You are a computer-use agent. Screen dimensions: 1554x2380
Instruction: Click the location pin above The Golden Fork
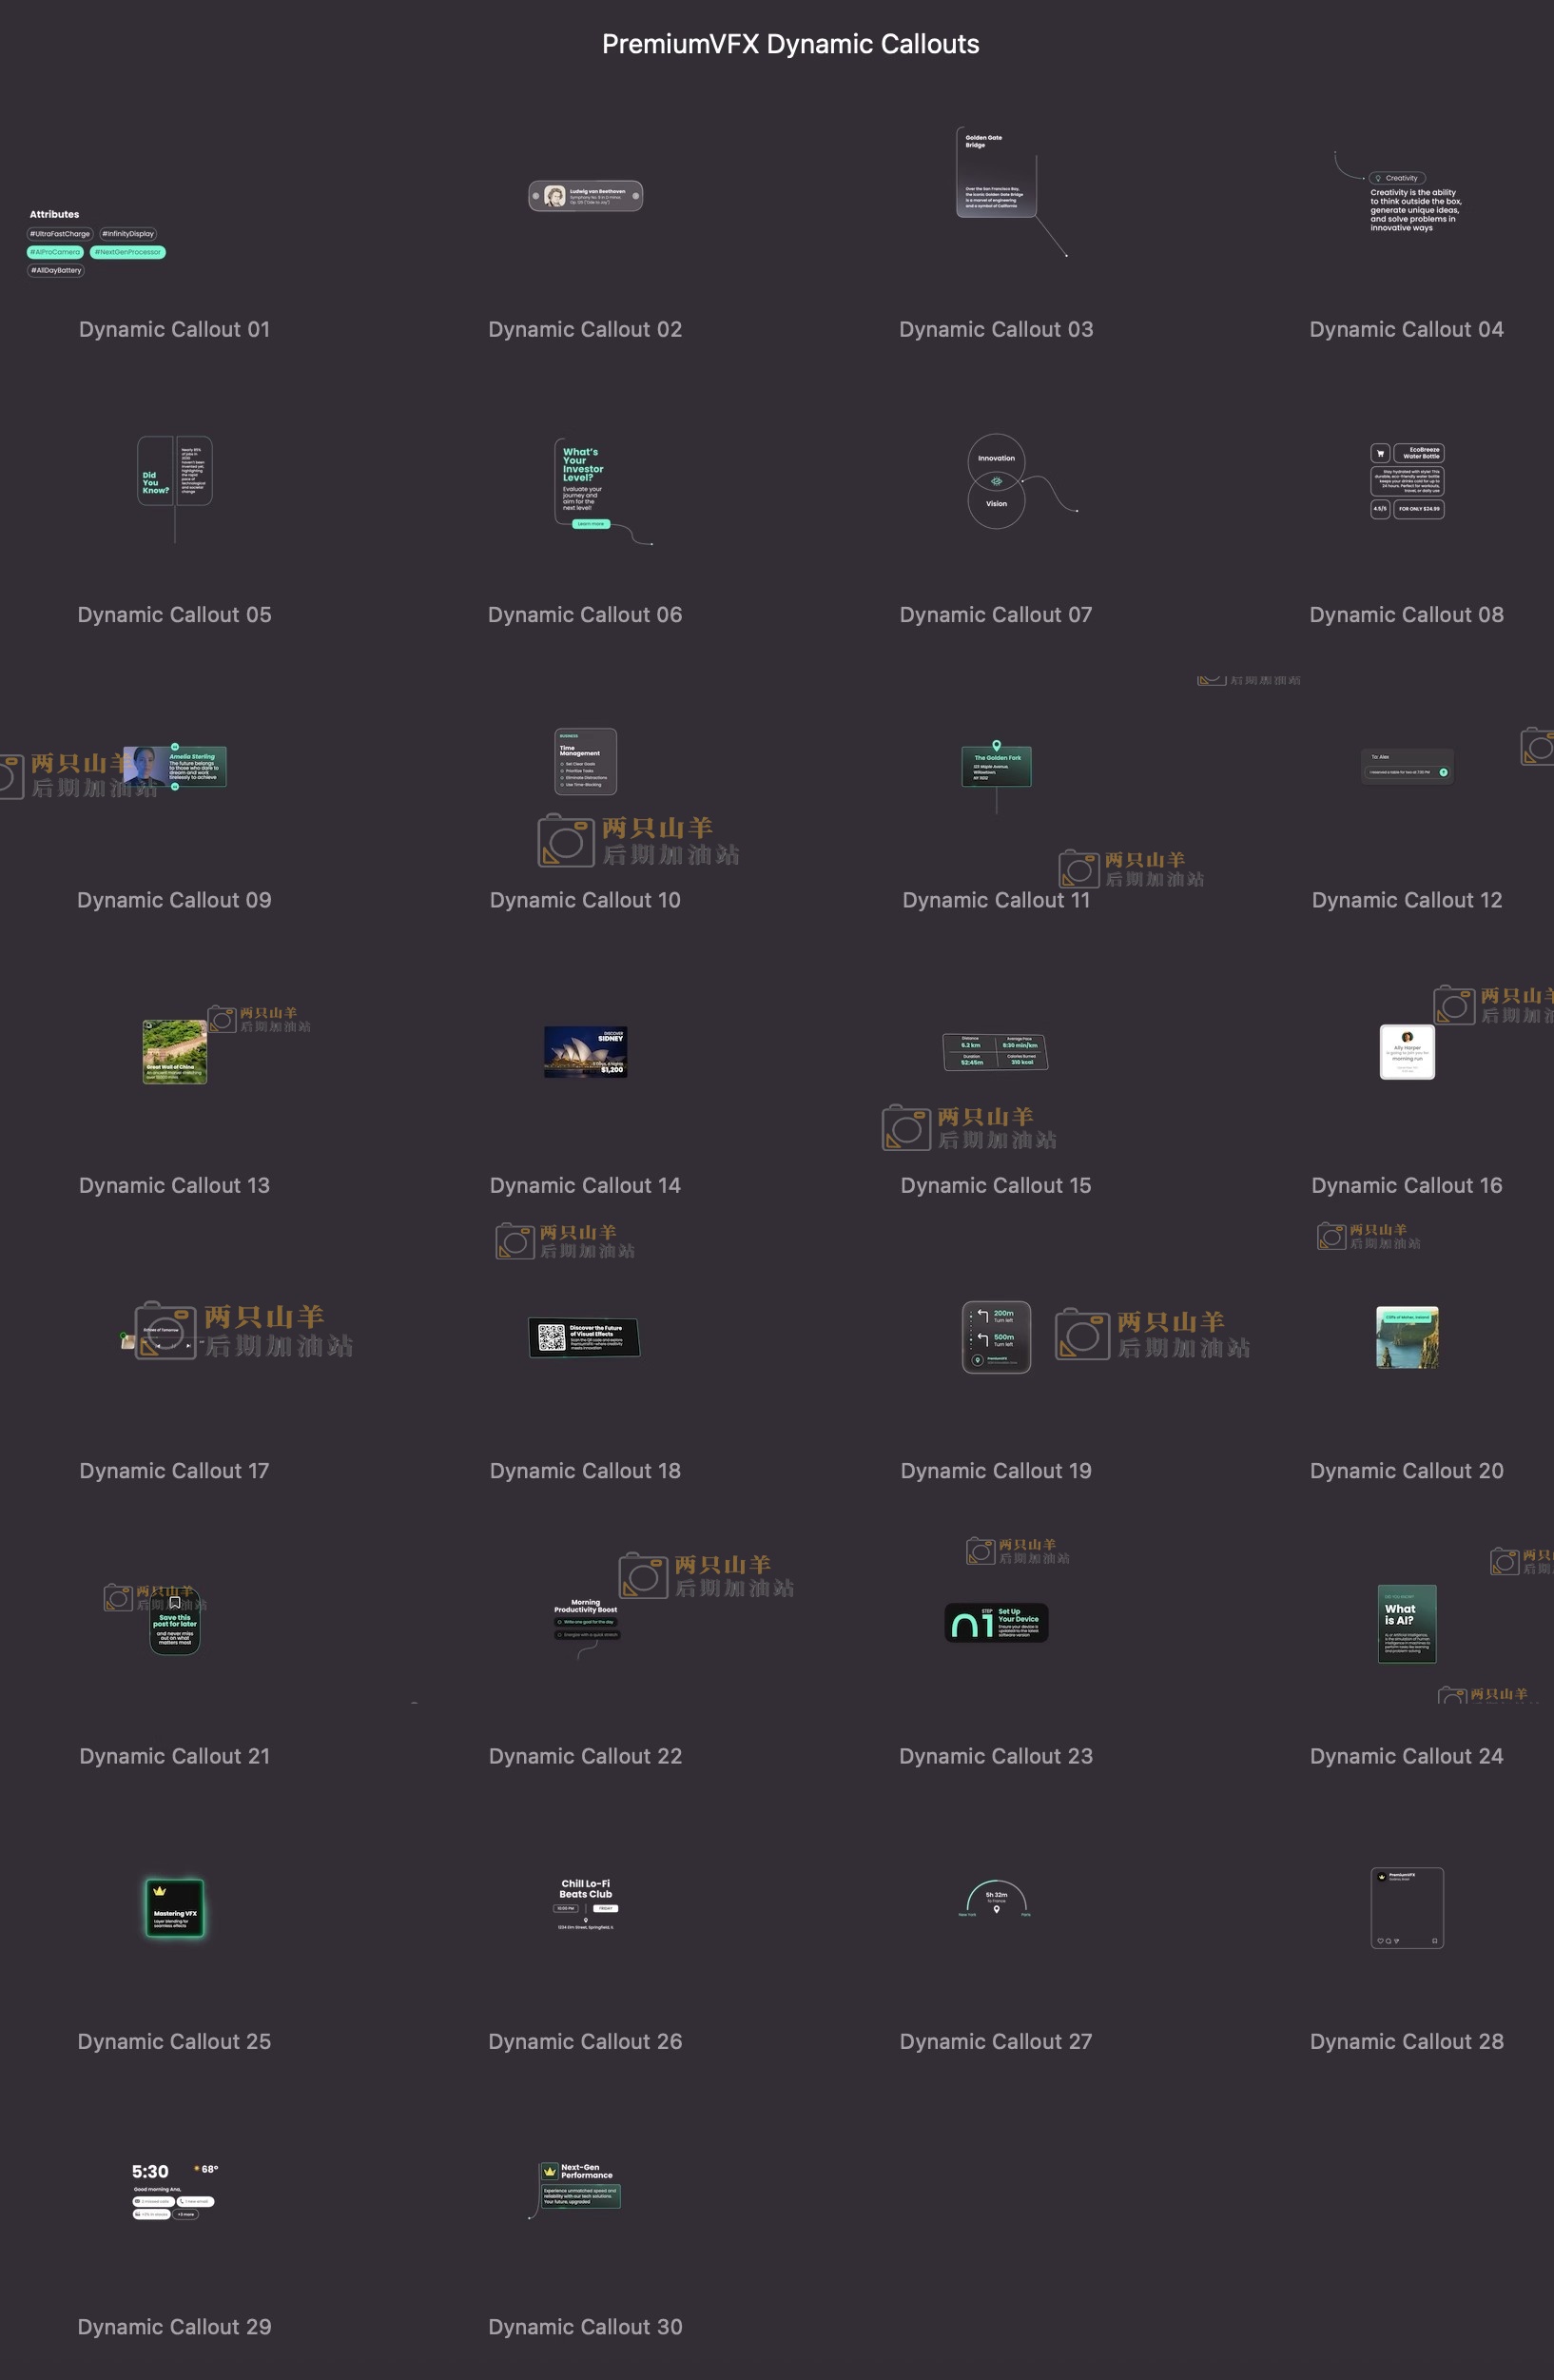(x=996, y=745)
